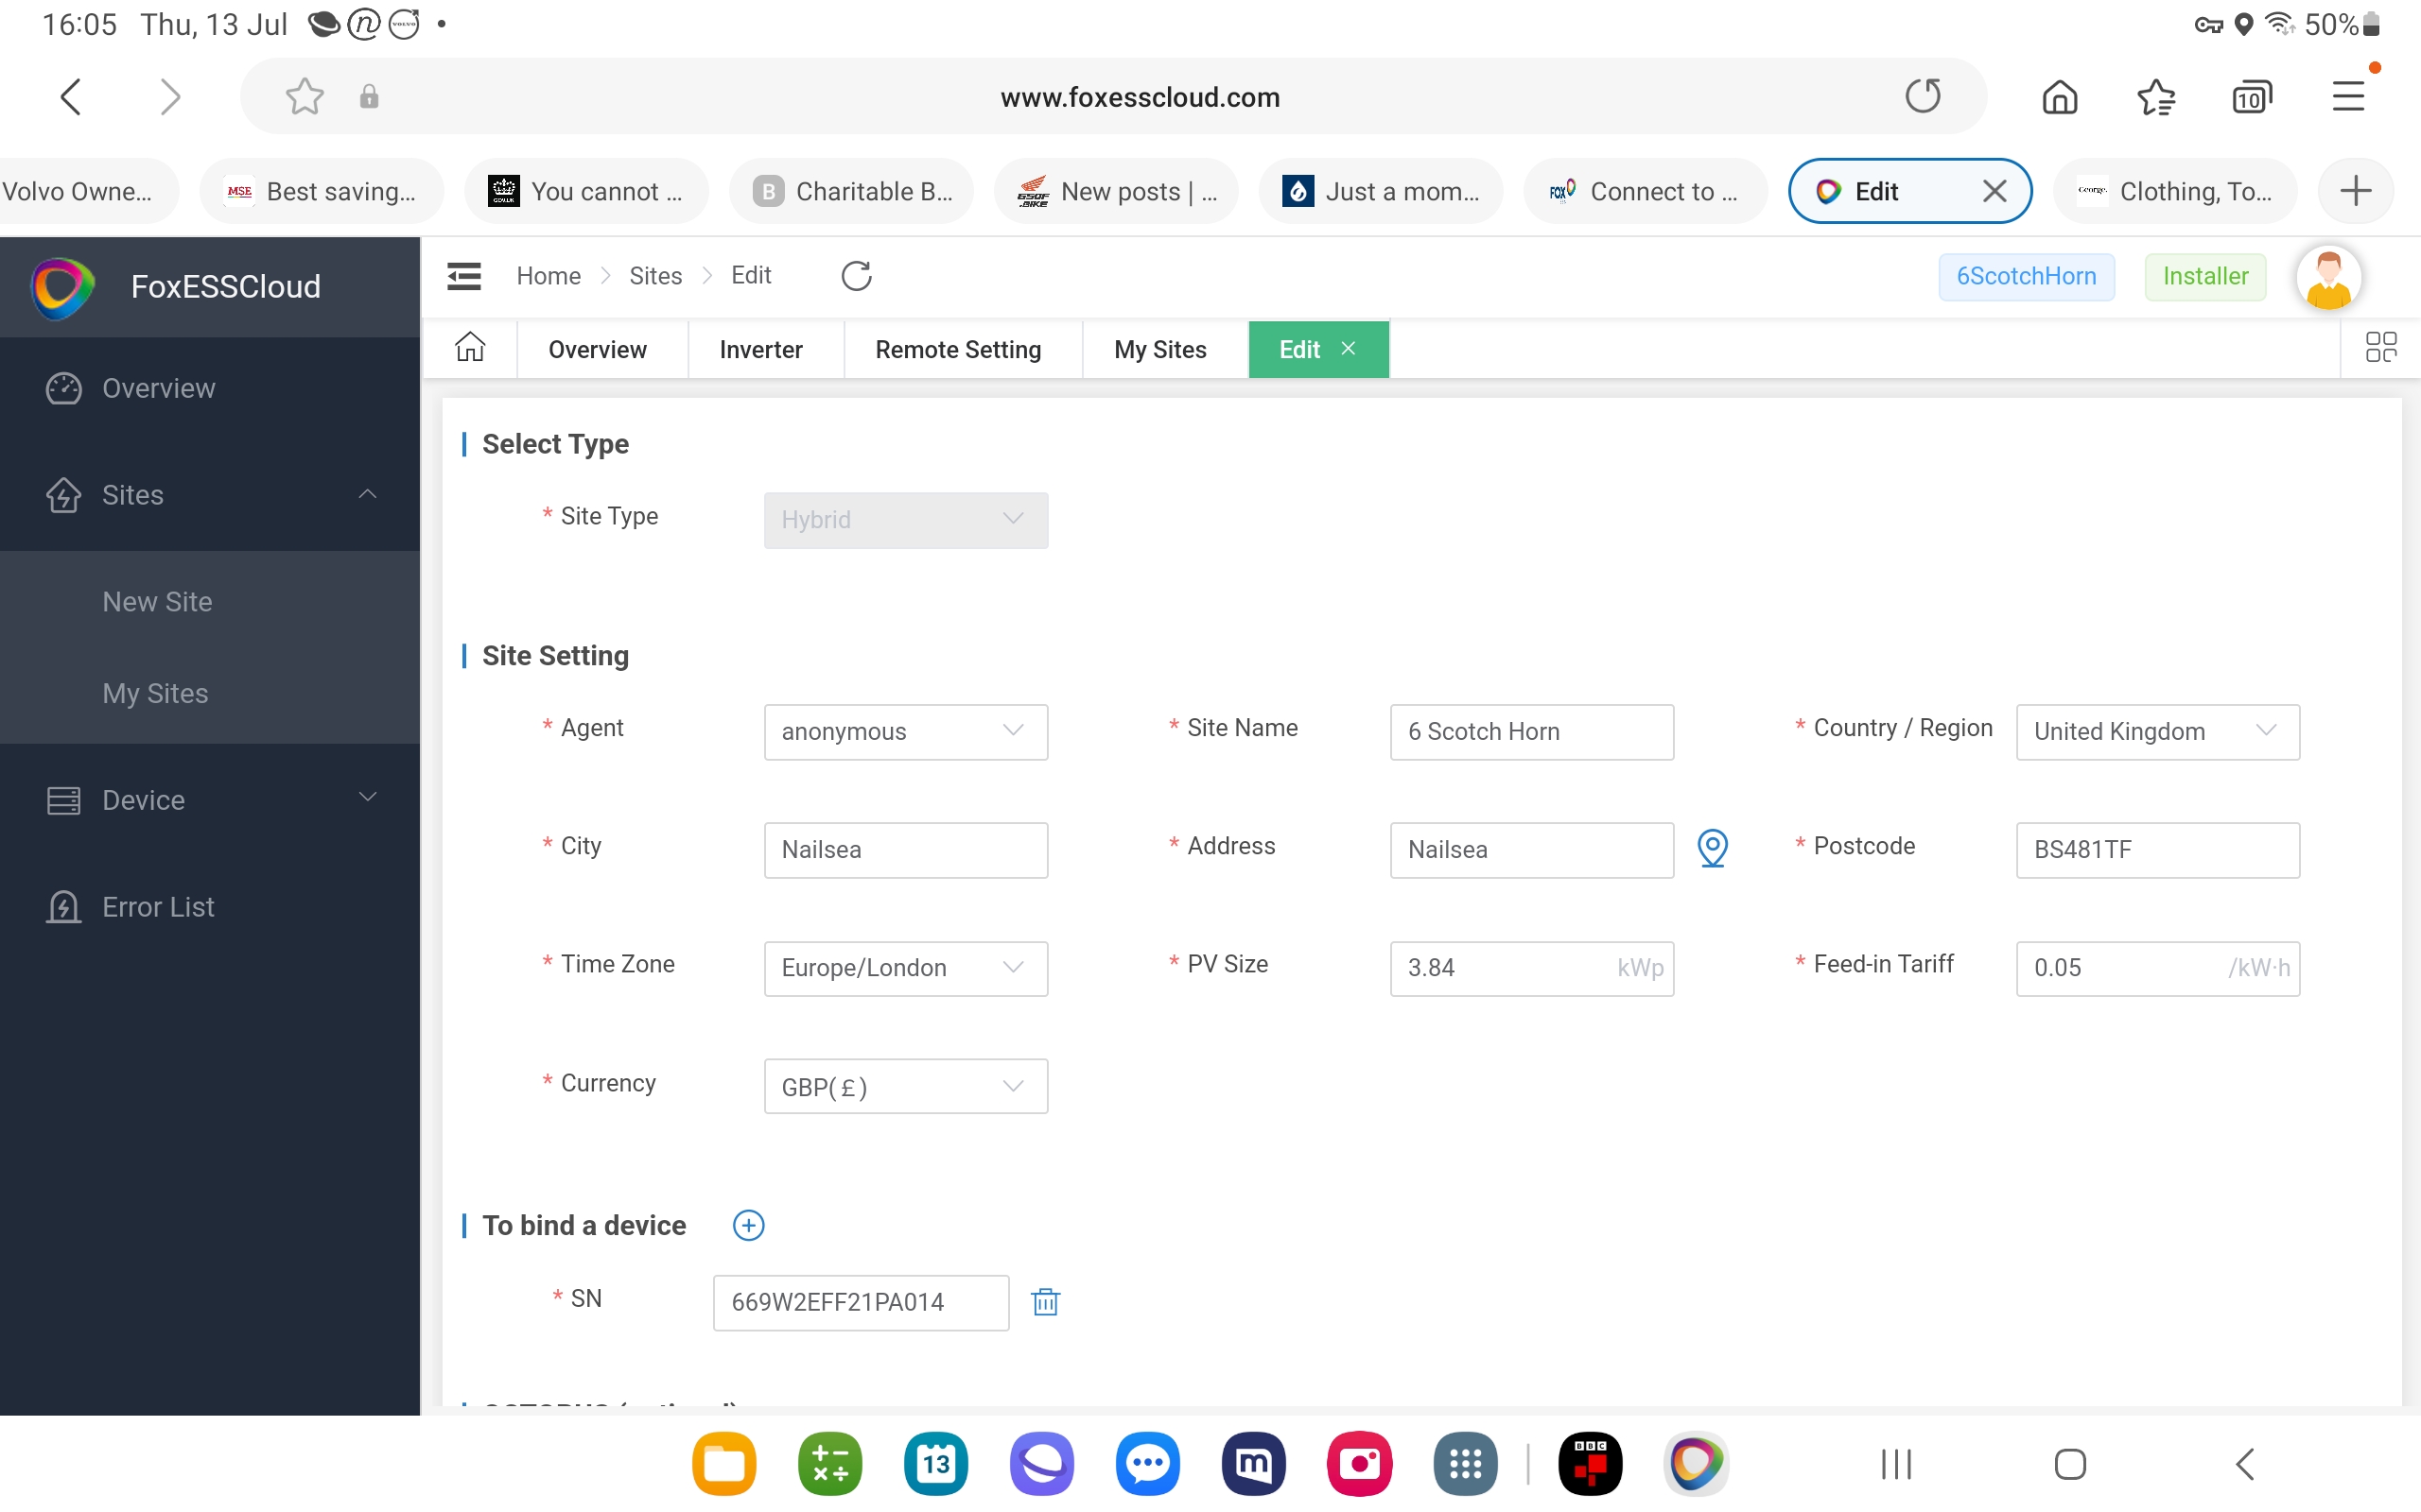
Task: Open the Agent dropdown
Action: pos(905,731)
